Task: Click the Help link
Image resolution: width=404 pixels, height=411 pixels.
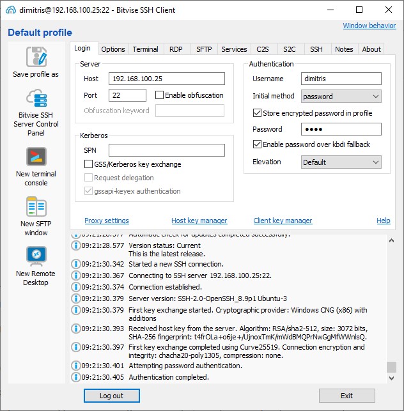Action: [384, 221]
